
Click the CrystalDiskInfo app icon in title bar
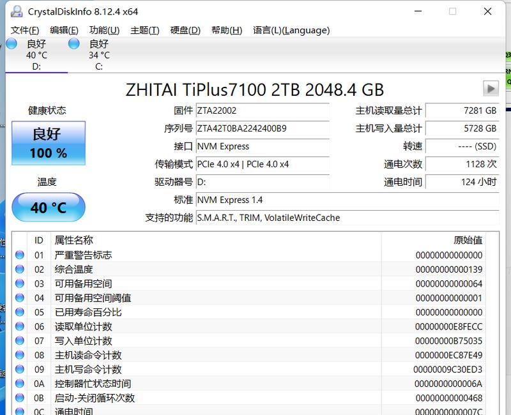click(17, 11)
